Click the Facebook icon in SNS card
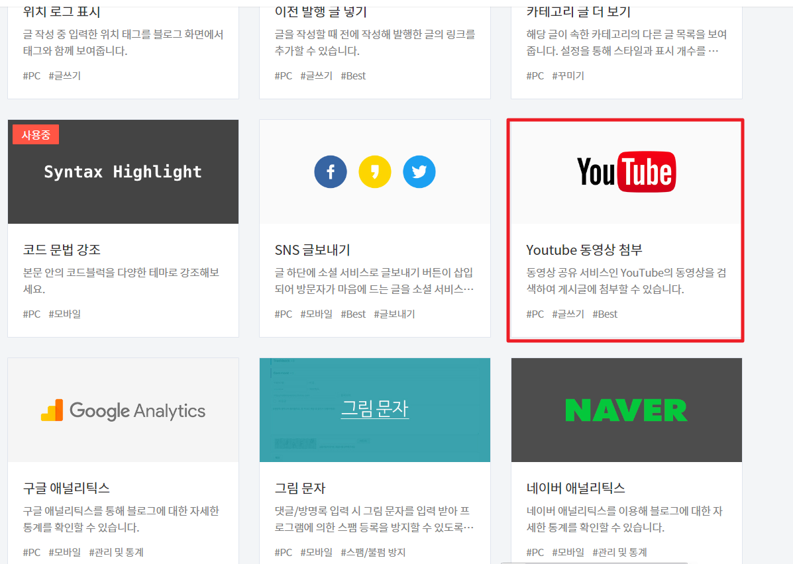The height and width of the screenshot is (564, 793). click(x=330, y=172)
